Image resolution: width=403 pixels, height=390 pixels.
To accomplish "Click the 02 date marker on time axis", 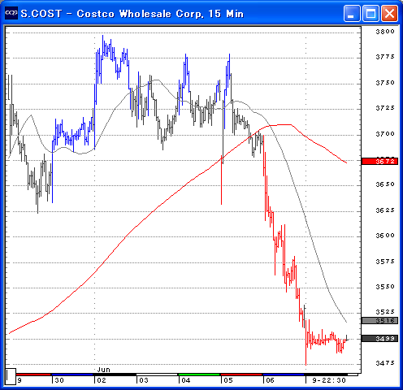I will coord(102,380).
